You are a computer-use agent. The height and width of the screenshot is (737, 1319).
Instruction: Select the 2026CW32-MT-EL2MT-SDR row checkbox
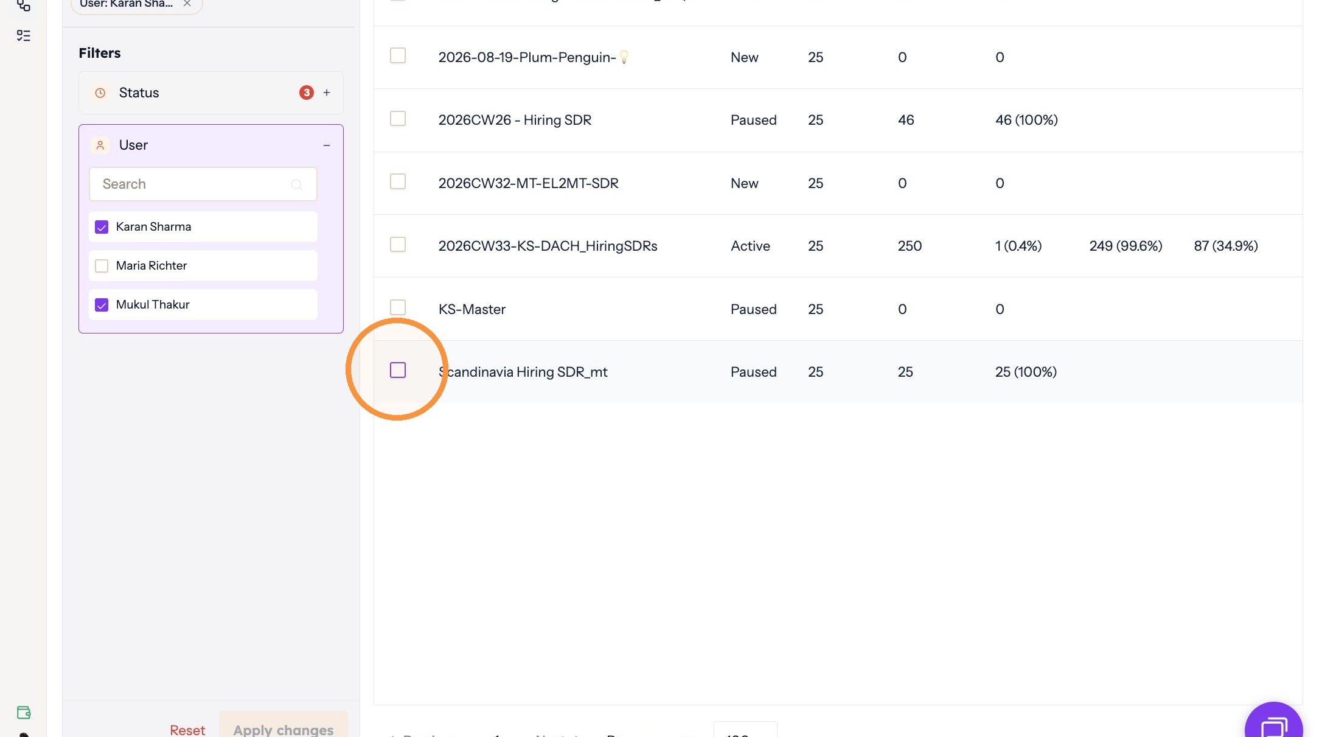398,182
